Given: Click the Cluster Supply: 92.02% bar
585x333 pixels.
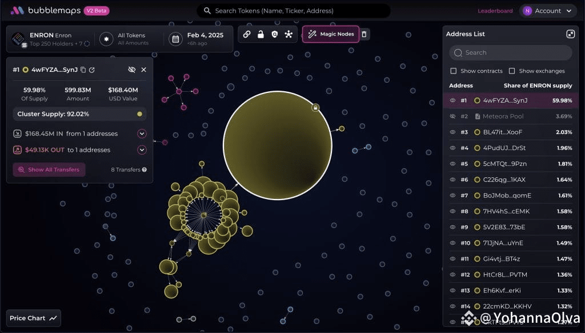Looking at the screenshot, I should coord(79,114).
